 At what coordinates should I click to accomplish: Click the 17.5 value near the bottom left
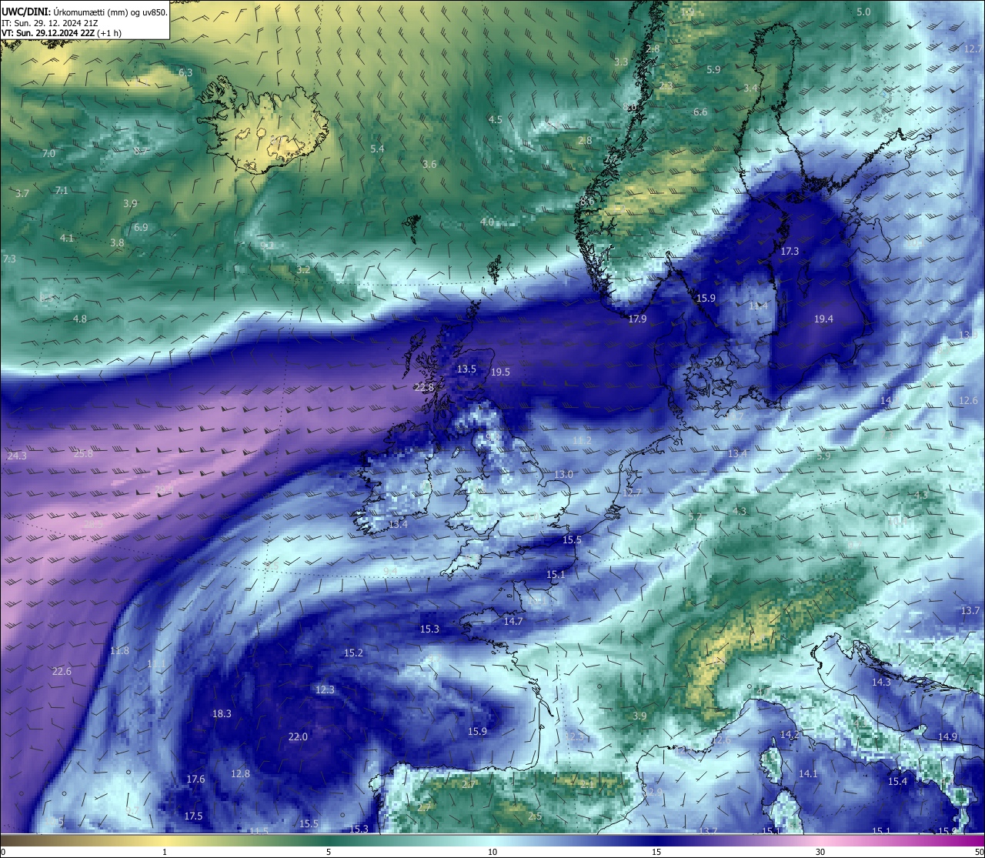click(x=193, y=816)
